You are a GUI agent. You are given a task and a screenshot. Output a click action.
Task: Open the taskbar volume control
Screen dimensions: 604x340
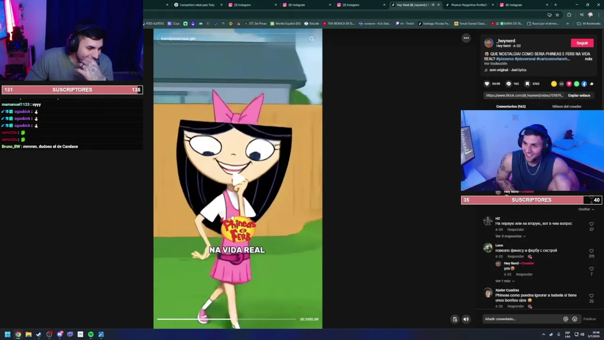(582, 334)
